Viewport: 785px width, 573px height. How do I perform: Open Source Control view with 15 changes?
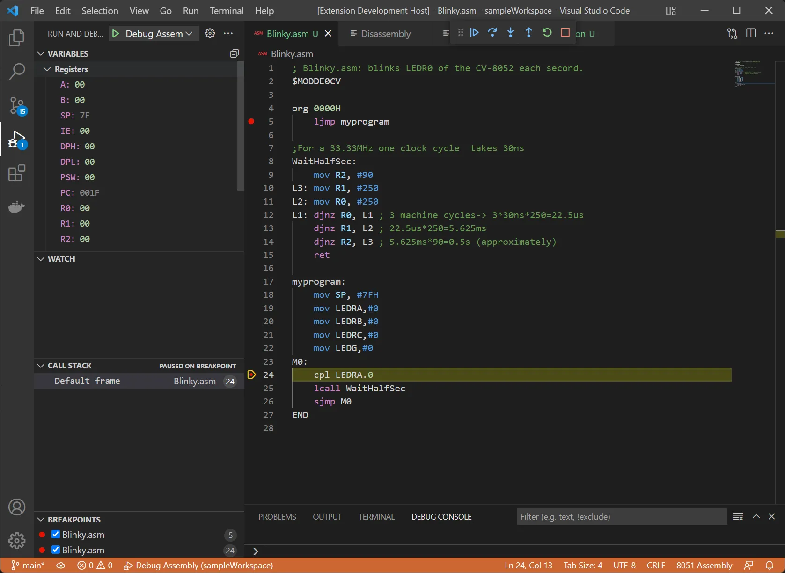pyautogui.click(x=17, y=106)
